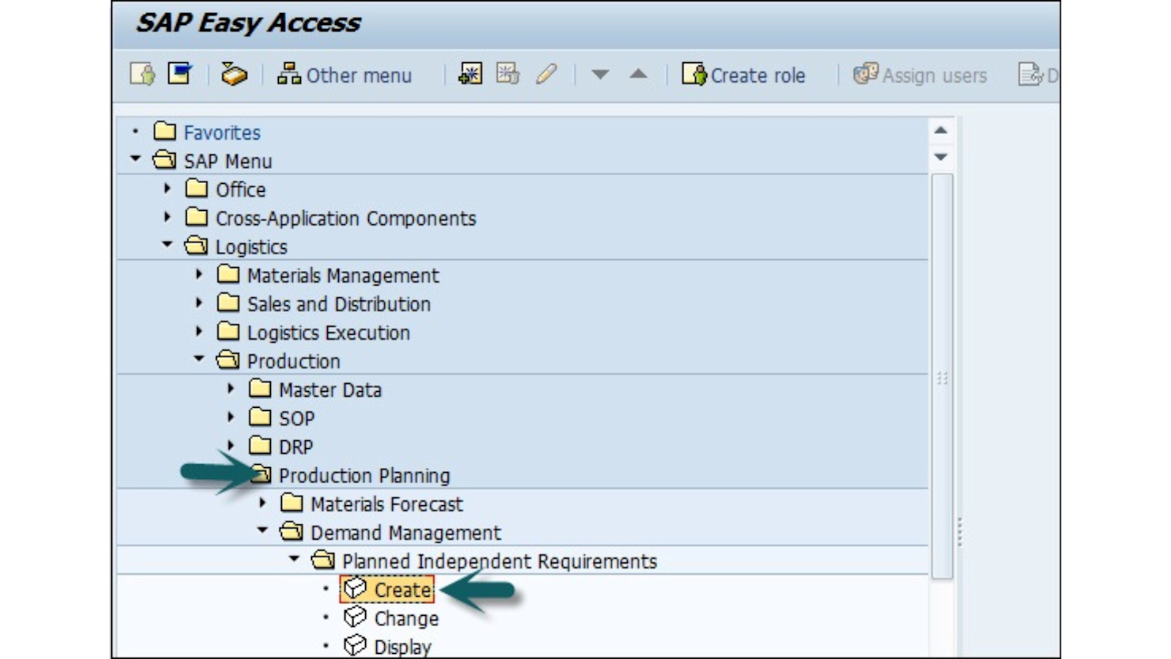Expand the DRP folder
Viewport: 1171px width, 659px height.
(x=231, y=445)
